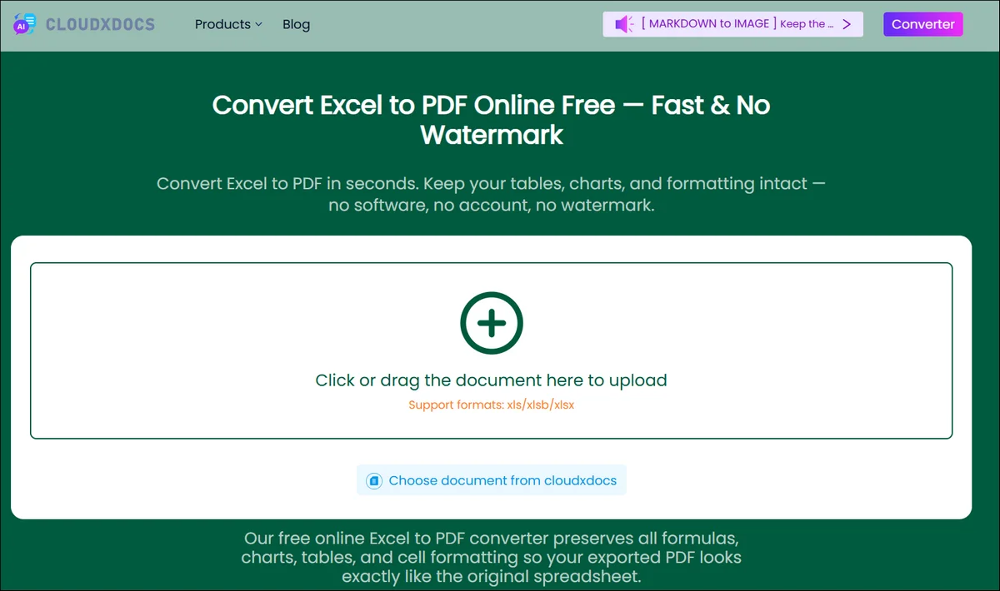Image resolution: width=1000 pixels, height=591 pixels.
Task: Click the converter preserves formulas description
Action: coord(492,557)
